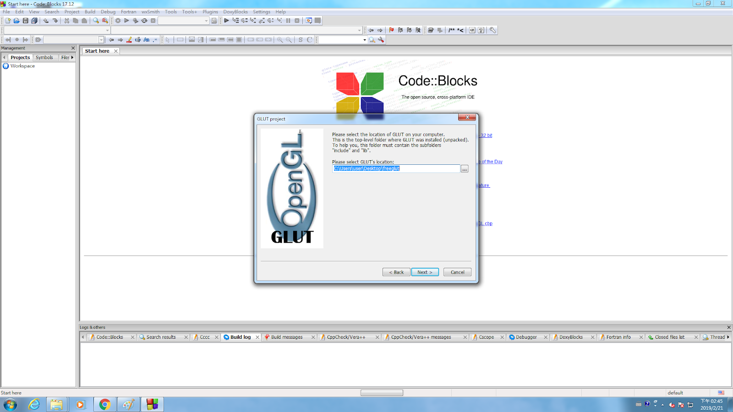Open Chrome from taskbar
733x412 pixels.
click(x=104, y=404)
